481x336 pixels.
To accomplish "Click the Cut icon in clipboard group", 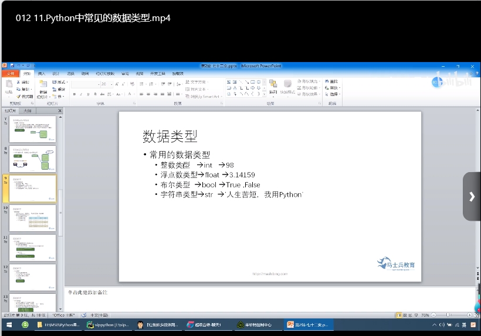I will [26, 82].
